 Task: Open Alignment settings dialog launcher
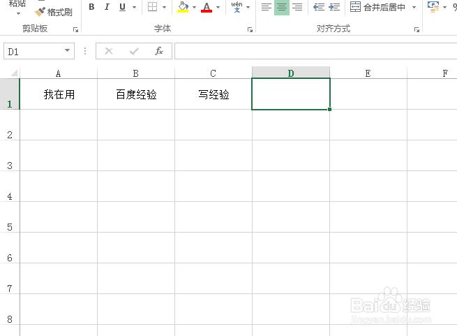click(x=417, y=29)
